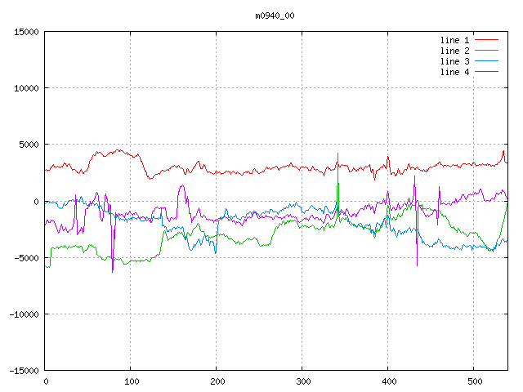Click the red line sample in legend
Screen dimensions: 523x392
click(486, 40)
